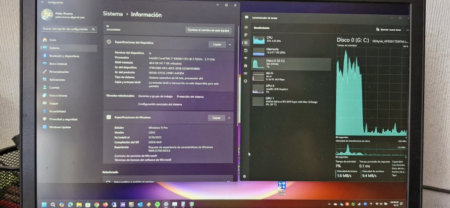Select Performance page icon in Task Manager

246,43
